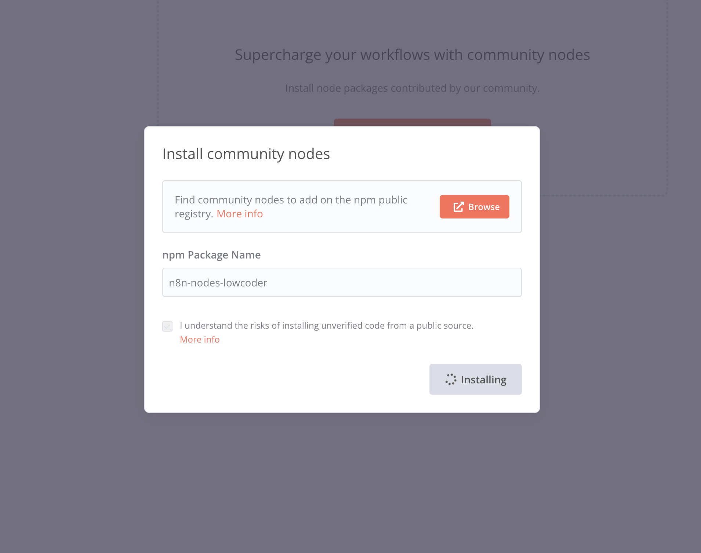Open More info link after 'registry.'
The width and height of the screenshot is (701, 553).
pyautogui.click(x=240, y=214)
